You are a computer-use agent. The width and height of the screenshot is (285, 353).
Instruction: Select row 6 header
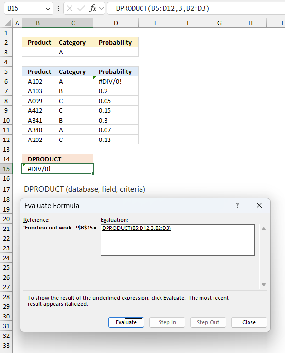tap(6, 81)
